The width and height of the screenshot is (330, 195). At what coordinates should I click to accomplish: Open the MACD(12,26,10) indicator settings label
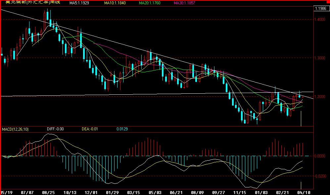tap(15, 129)
